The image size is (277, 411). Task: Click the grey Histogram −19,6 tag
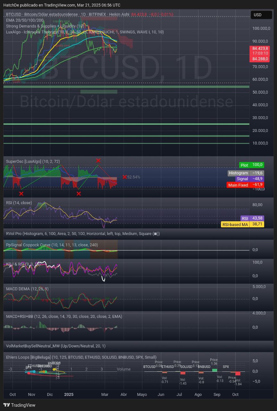tap(246, 173)
